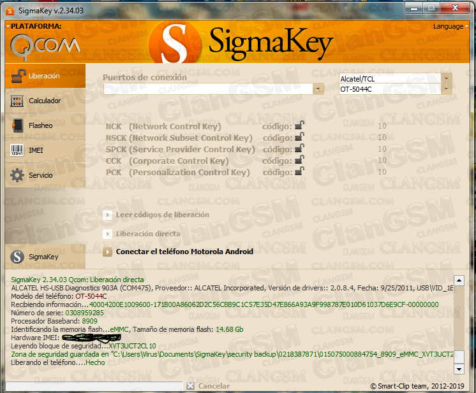Click the NCK (Network Control Key) label
Image resolution: width=476 pixels, height=393 pixels.
click(x=163, y=126)
